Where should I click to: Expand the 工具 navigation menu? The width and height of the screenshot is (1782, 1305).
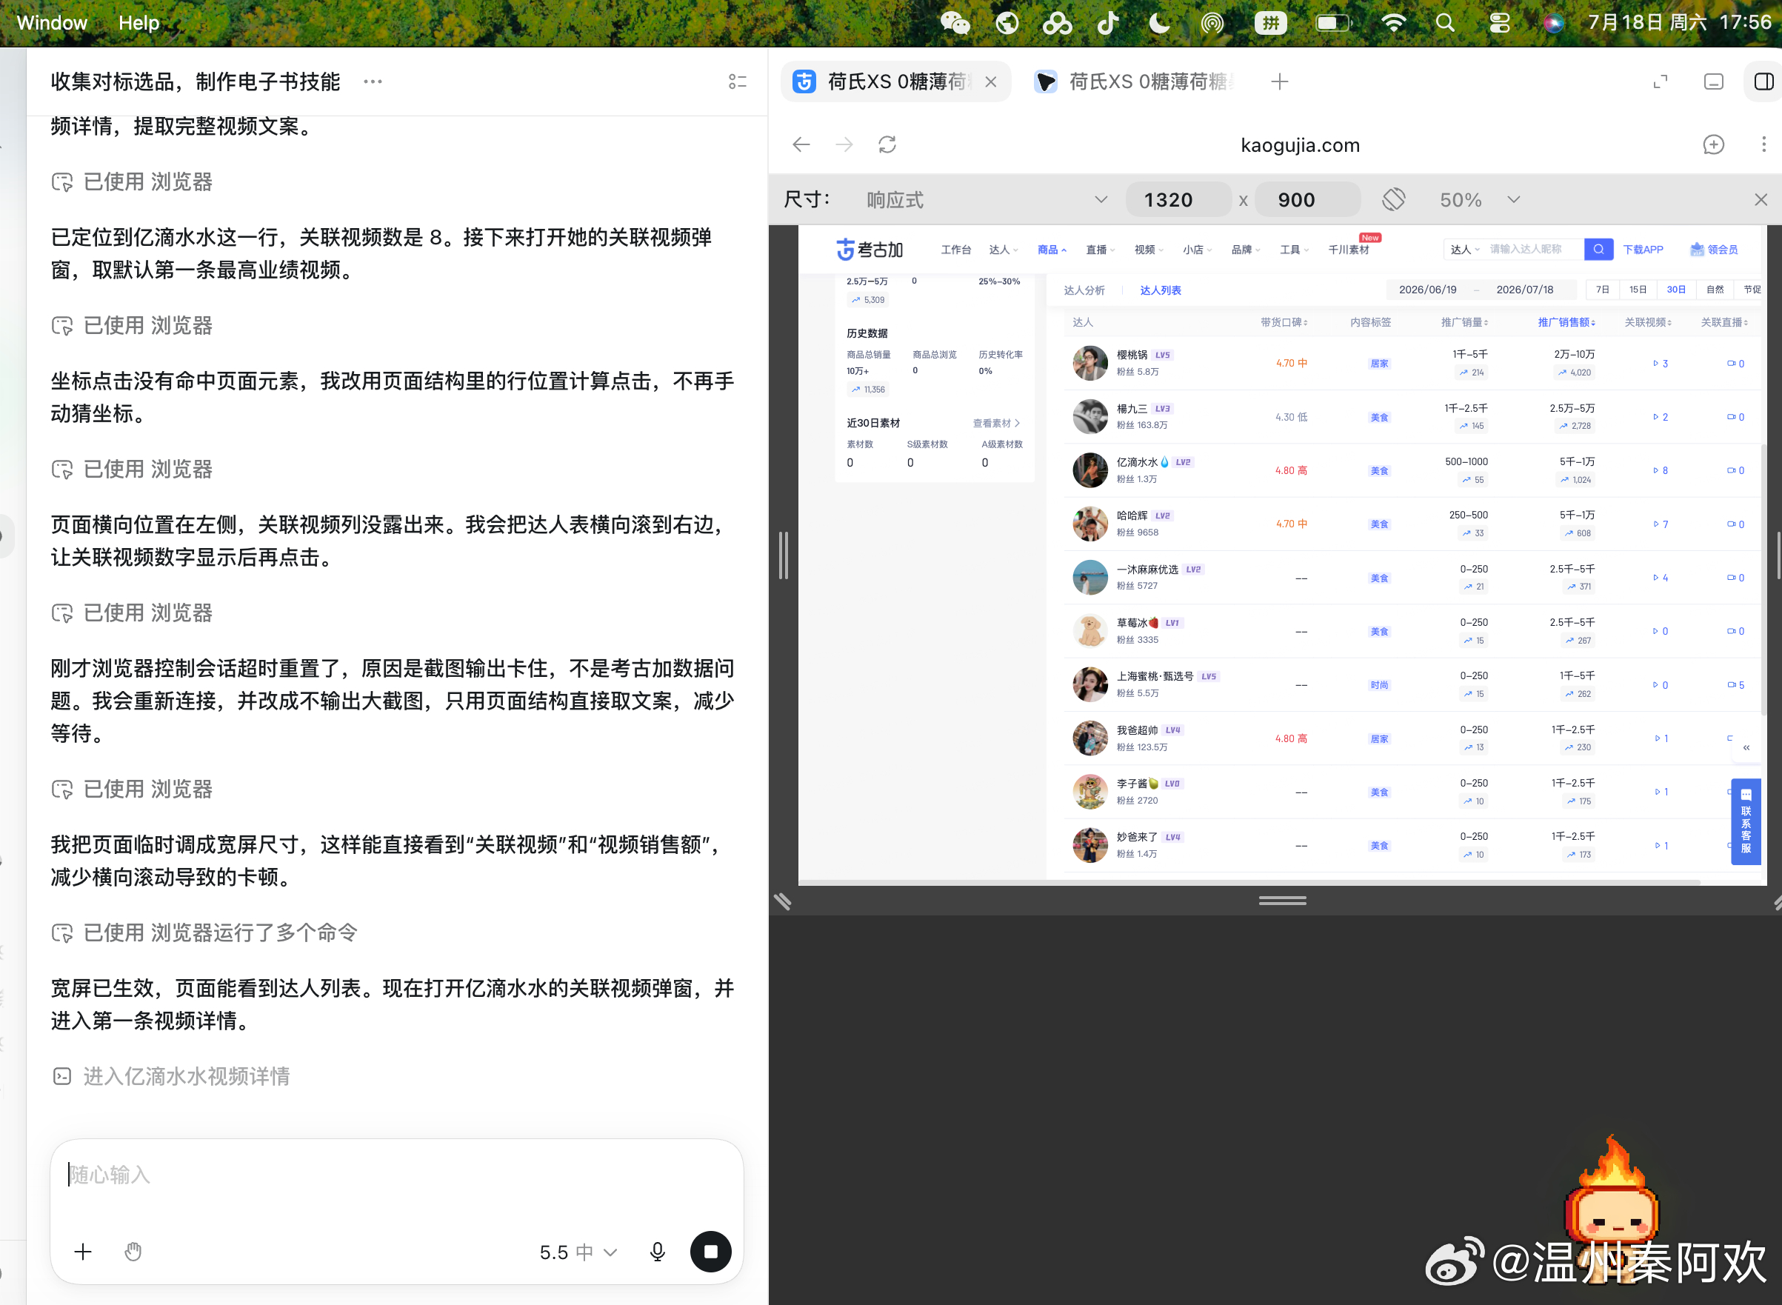(1294, 250)
